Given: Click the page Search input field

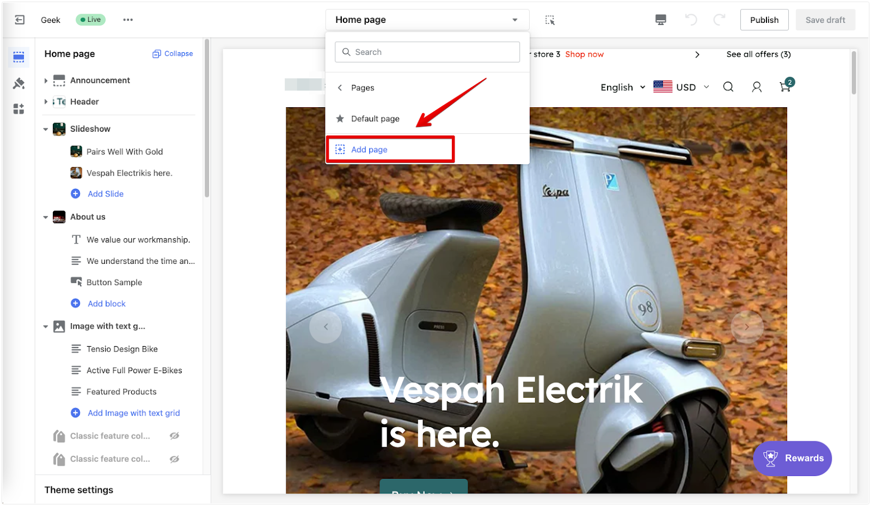Looking at the screenshot, I should [x=427, y=52].
